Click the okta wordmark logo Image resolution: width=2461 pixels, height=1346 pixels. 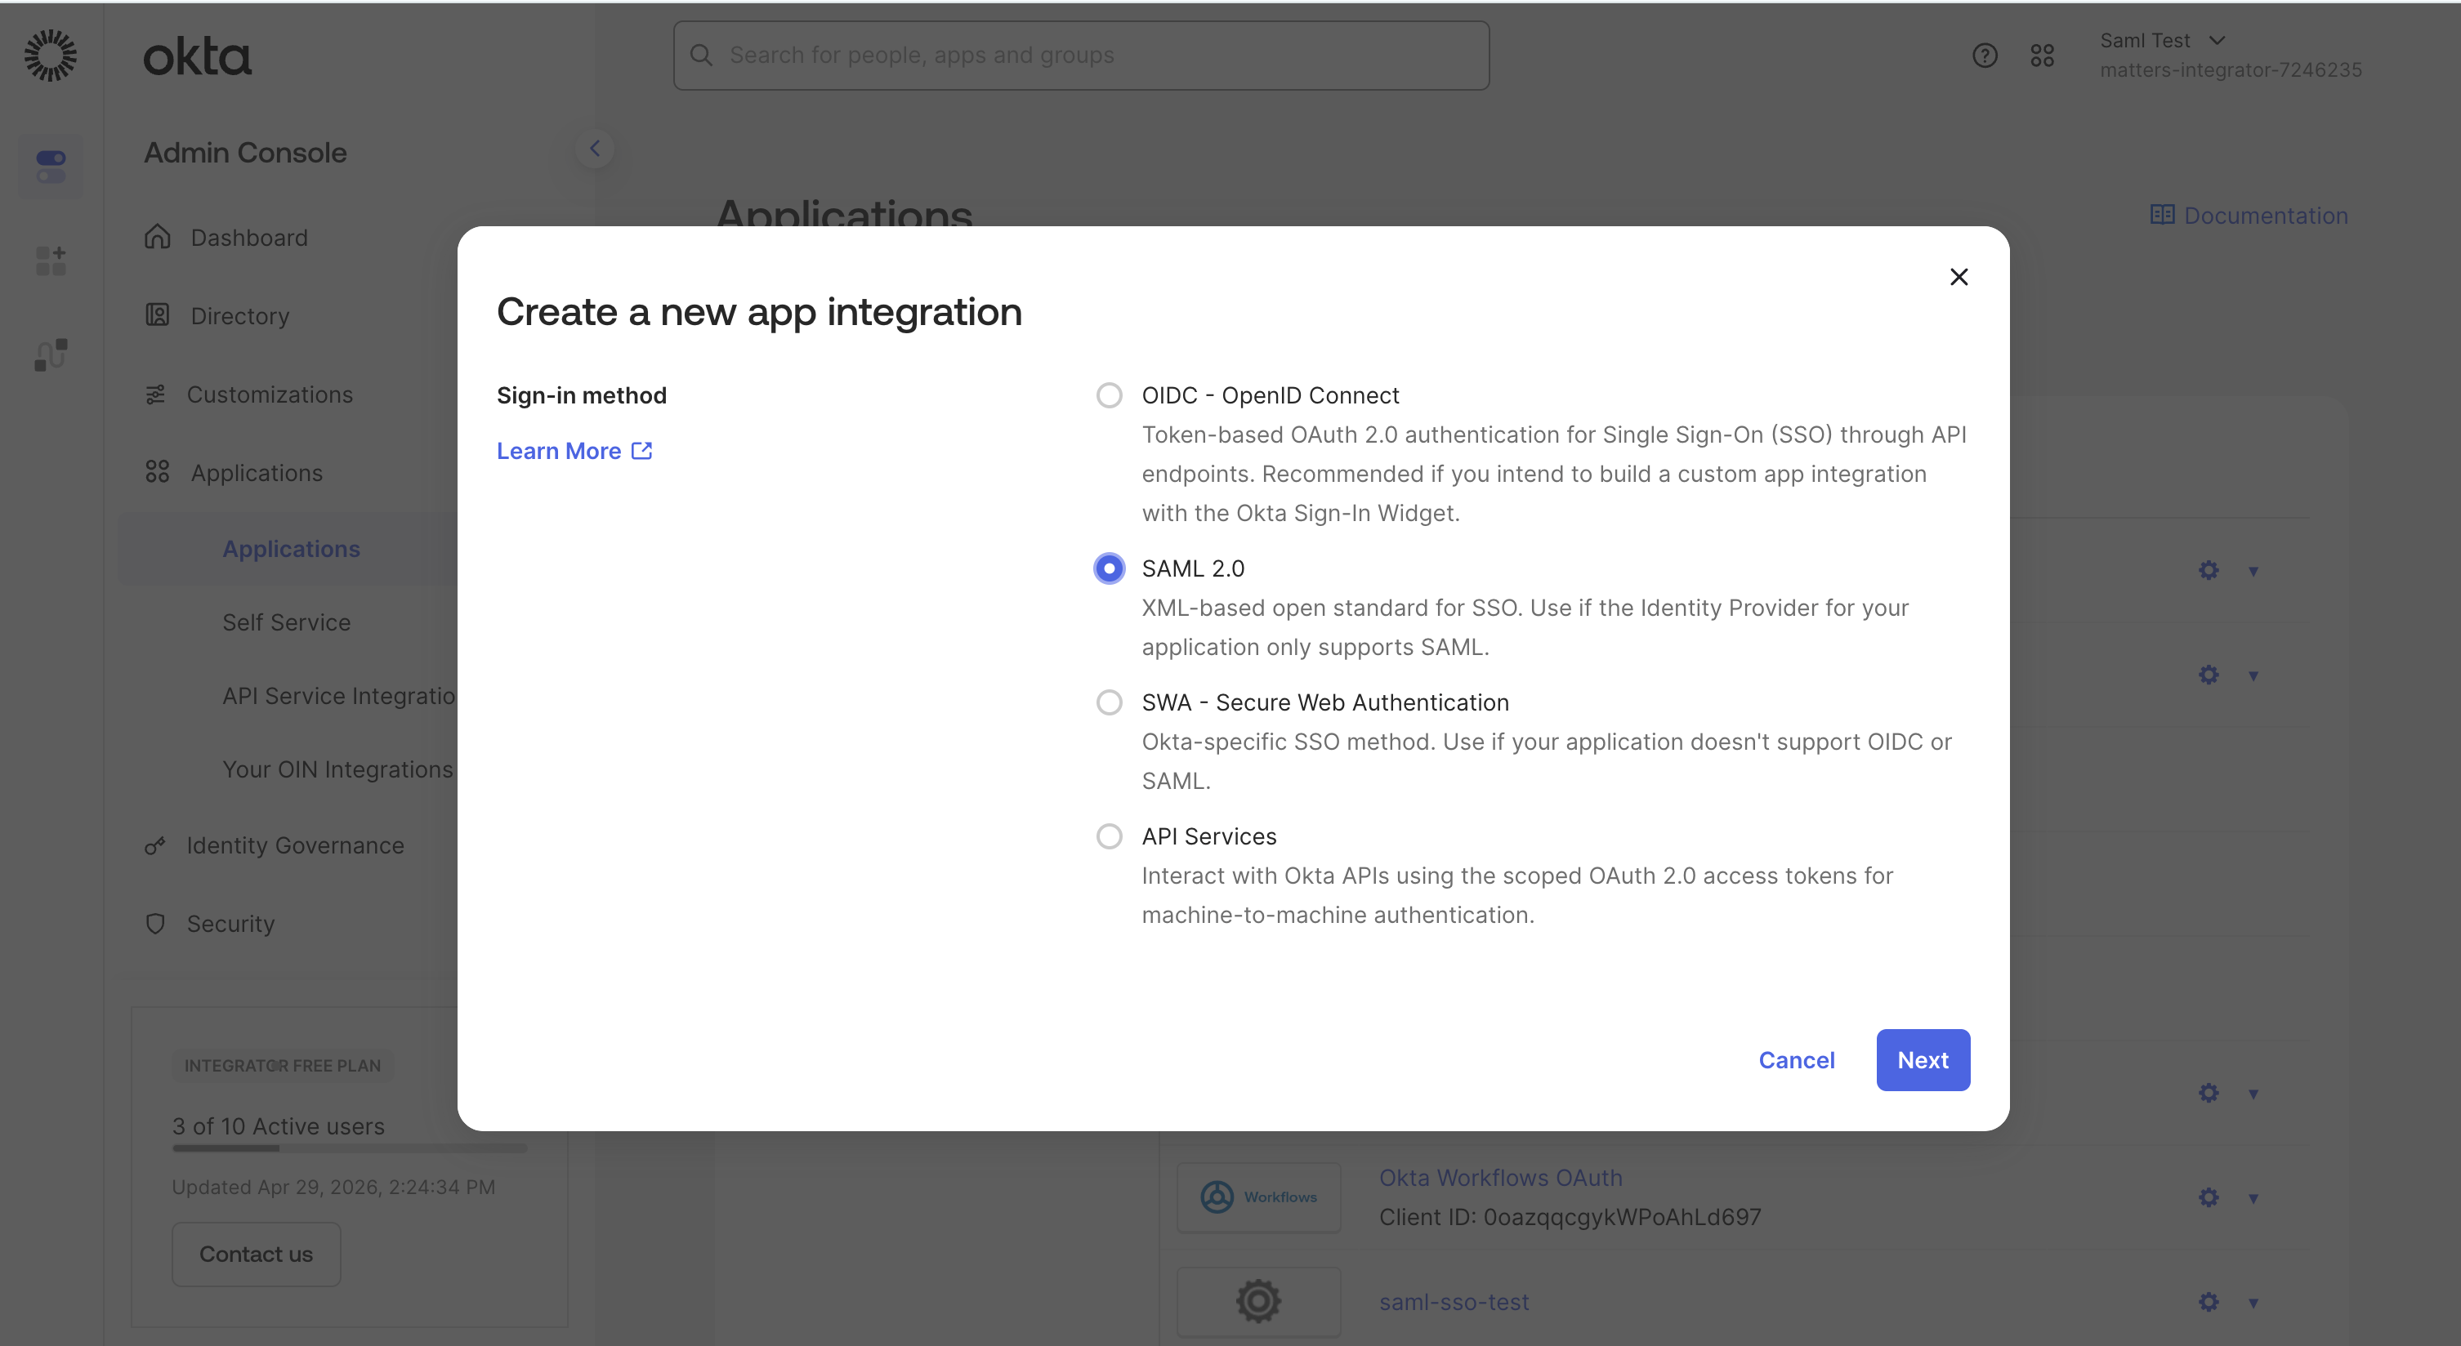pos(198,56)
